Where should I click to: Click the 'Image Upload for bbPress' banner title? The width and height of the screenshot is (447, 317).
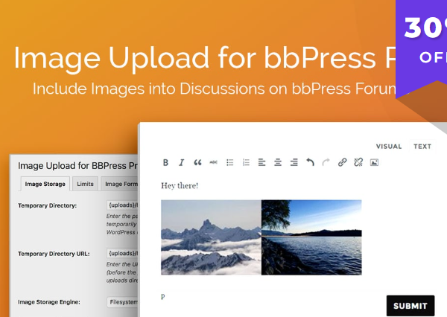point(205,58)
